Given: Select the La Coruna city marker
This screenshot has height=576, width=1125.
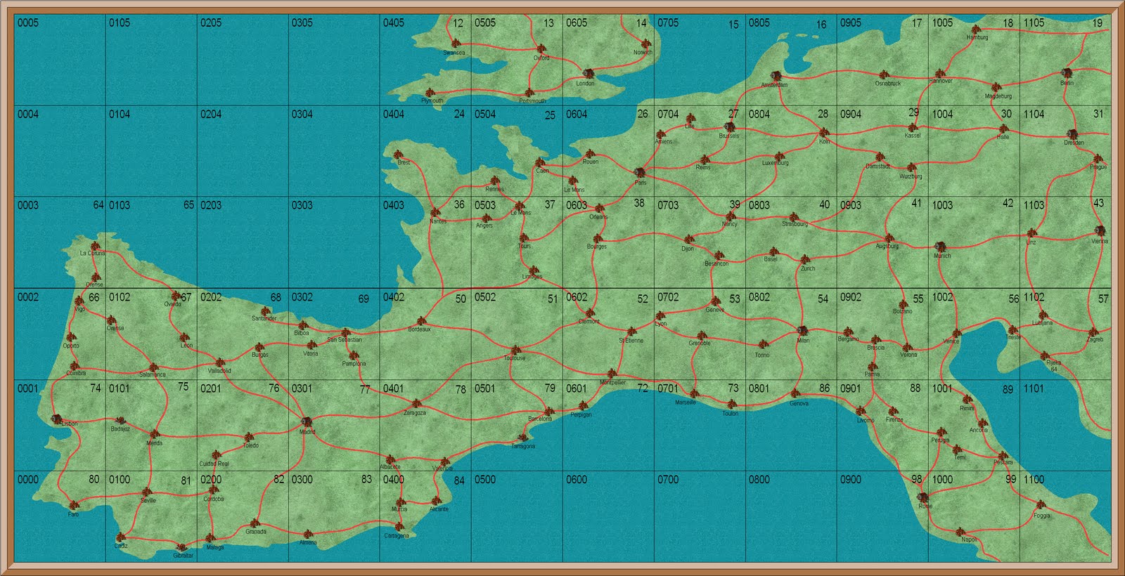Looking at the screenshot, I should point(96,245).
